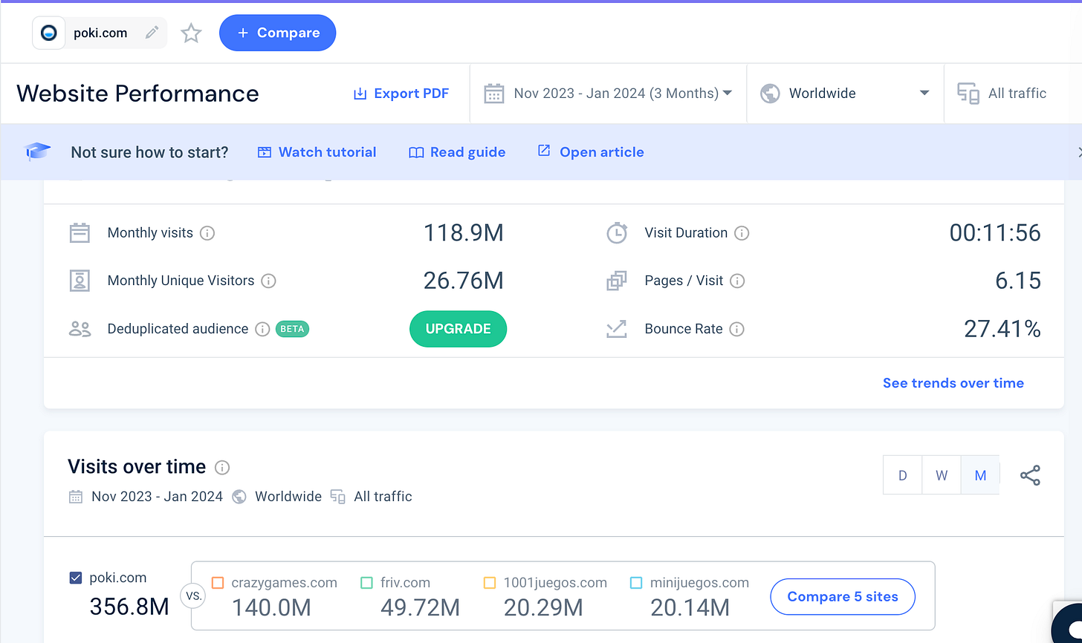Click the 26.76M unique visitors value
Image resolution: width=1082 pixels, height=643 pixels.
coord(464,281)
